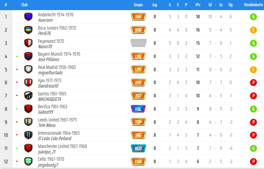The image size is (264, 169).
Task: Click Celtic's red P form indicator
Action: point(253,162)
